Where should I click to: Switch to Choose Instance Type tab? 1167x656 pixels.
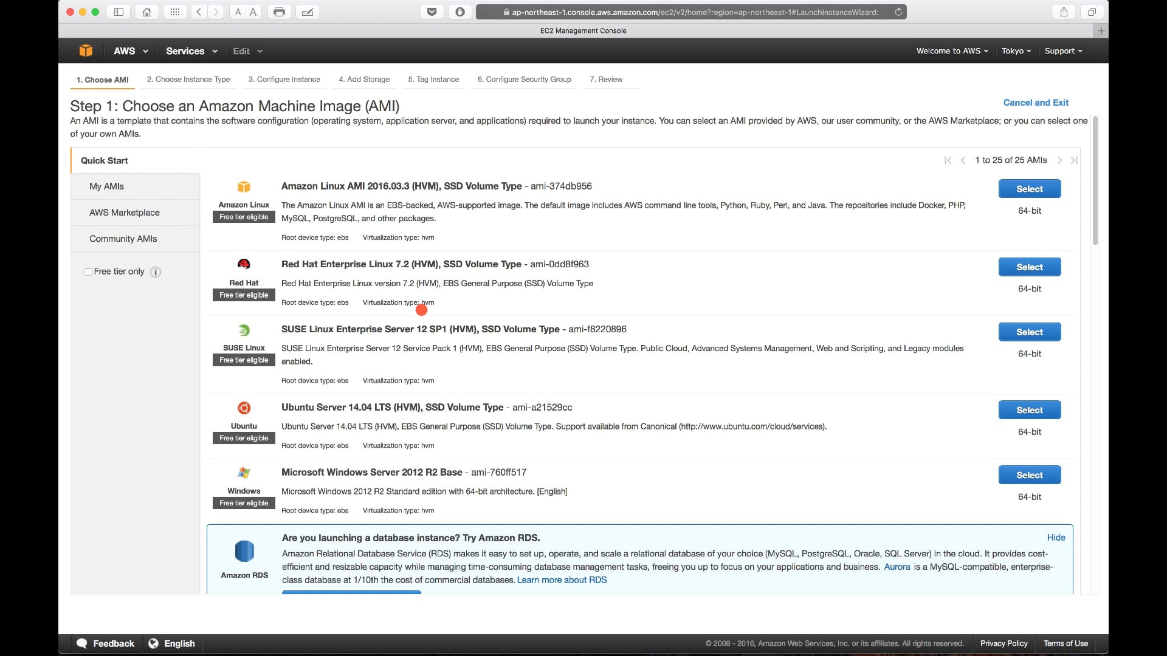[188, 80]
